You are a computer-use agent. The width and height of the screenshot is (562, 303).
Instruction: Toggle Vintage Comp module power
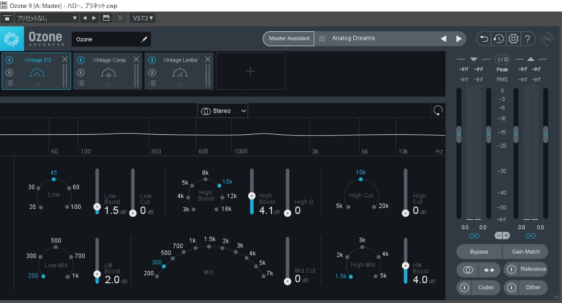[81, 60]
